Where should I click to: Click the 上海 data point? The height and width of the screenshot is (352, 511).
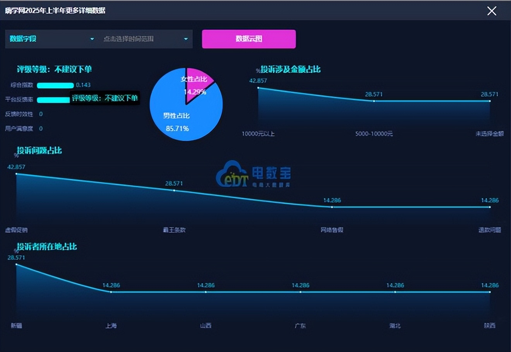(x=111, y=292)
